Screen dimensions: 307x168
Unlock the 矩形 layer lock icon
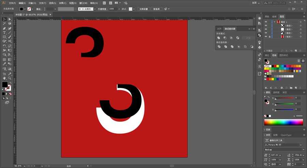(269, 36)
